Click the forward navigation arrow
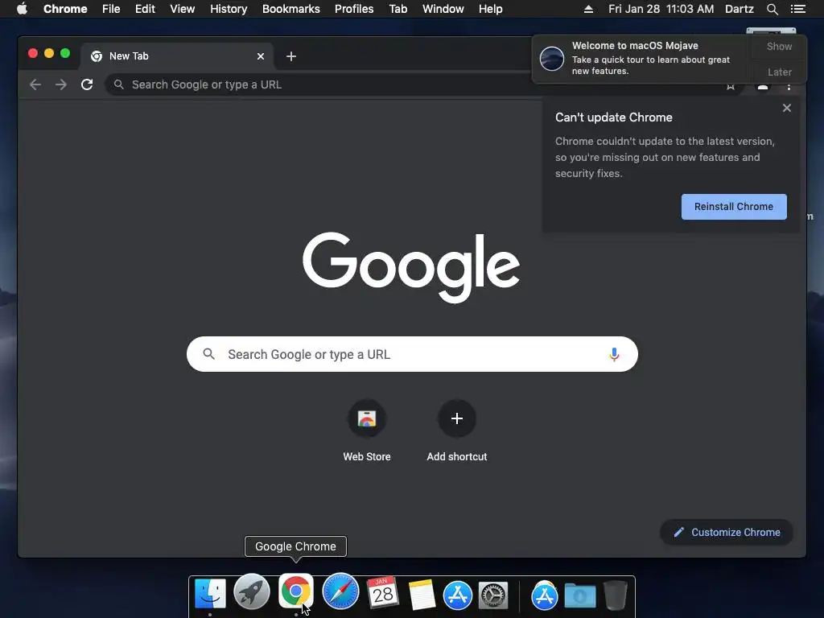Viewport: 824px width, 618px height. pos(61,84)
